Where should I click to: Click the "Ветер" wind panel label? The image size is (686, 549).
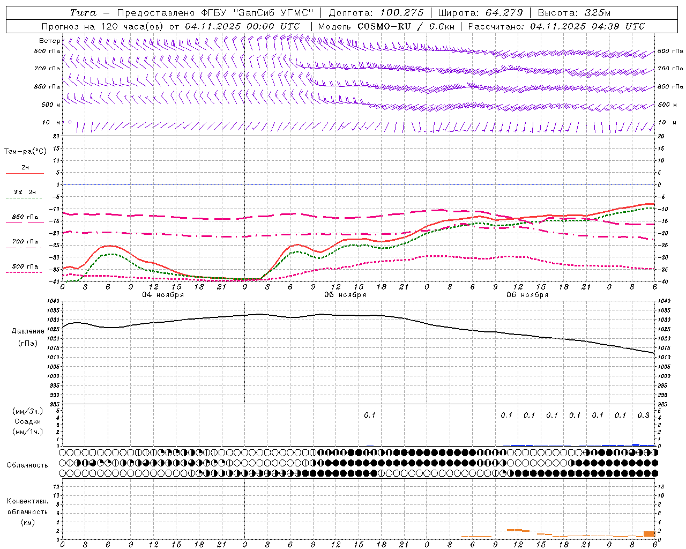pyautogui.click(x=49, y=41)
